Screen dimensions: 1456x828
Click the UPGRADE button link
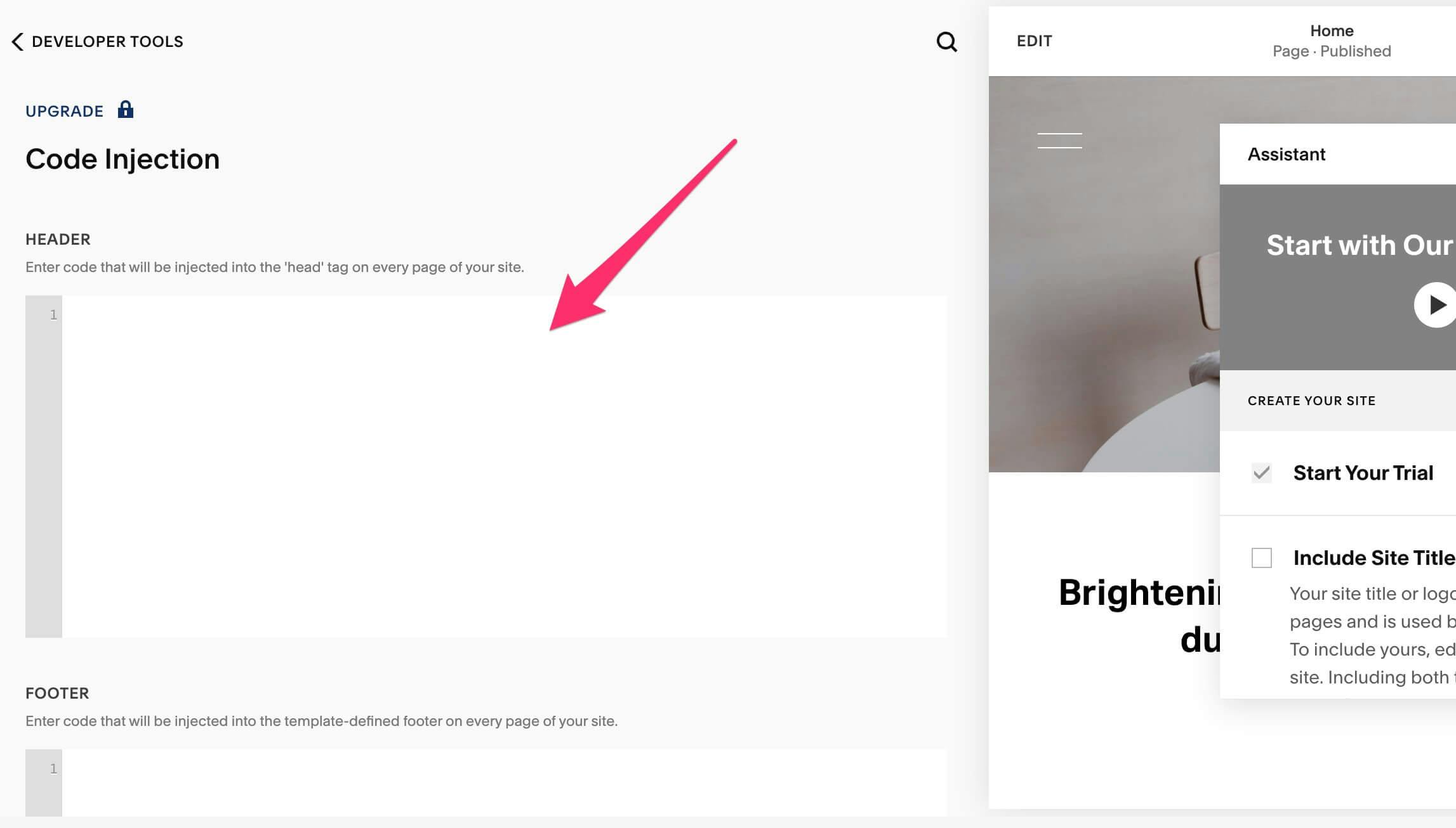point(64,111)
